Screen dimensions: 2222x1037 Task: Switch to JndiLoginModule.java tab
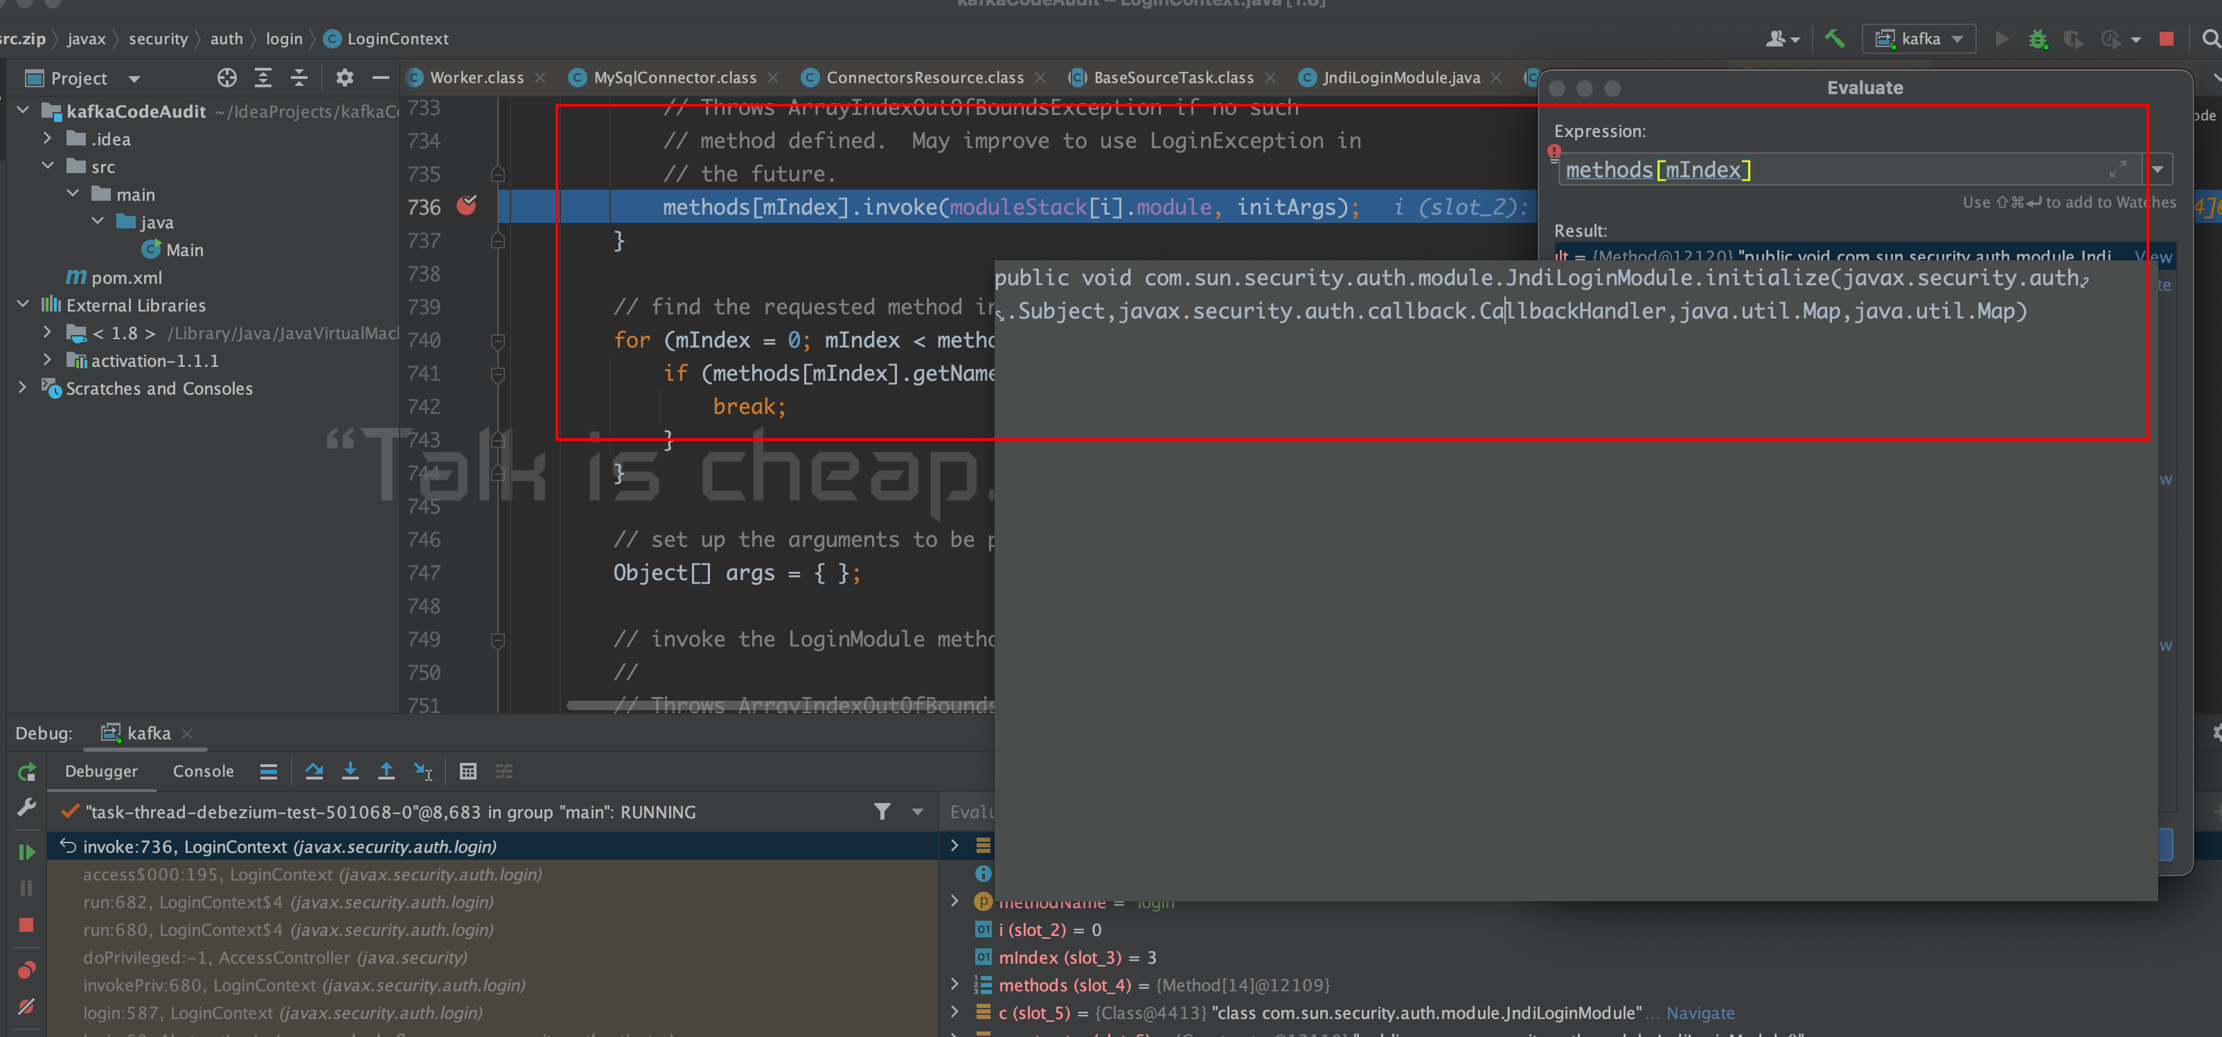(1401, 78)
